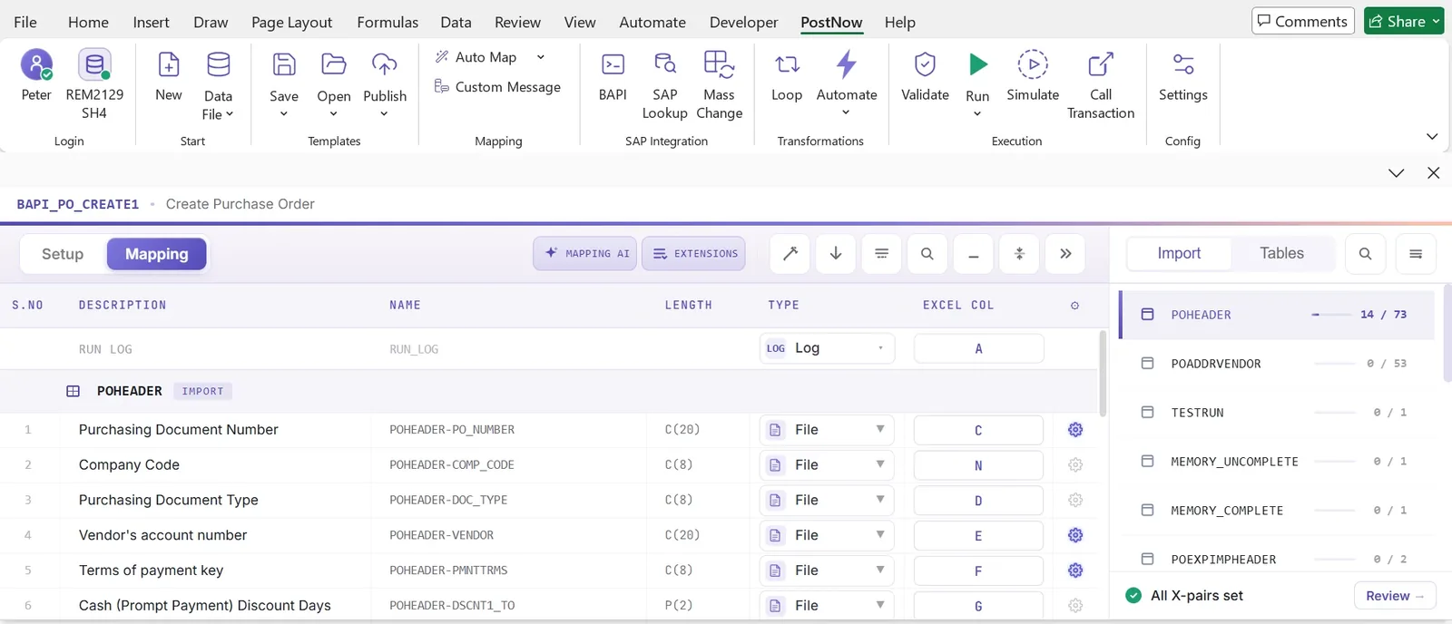Open gear settings for Vendor's account number
Viewport: 1452px width, 624px height.
(1075, 535)
